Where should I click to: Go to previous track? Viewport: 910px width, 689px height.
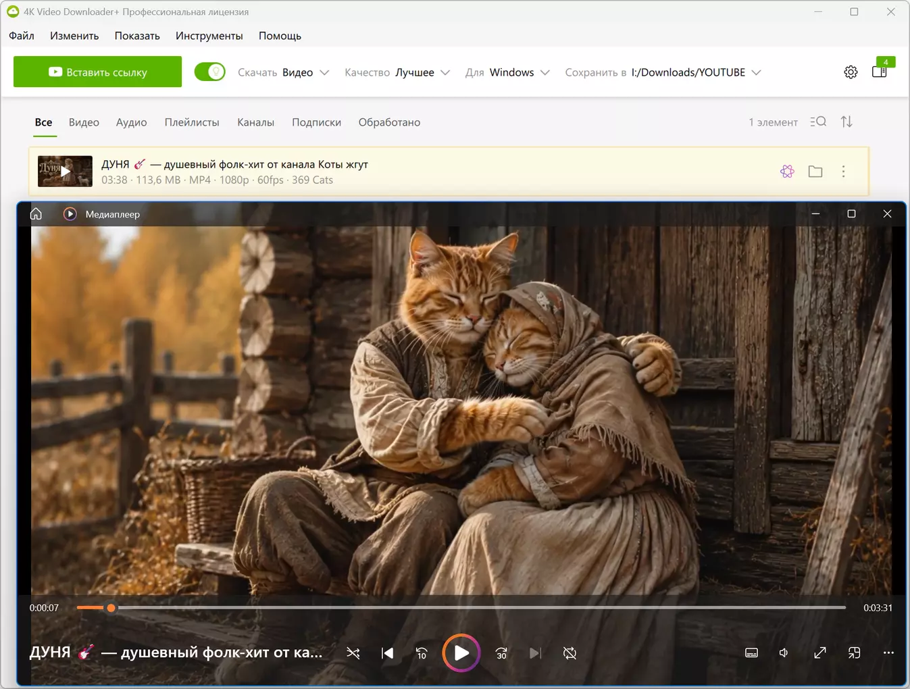[387, 653]
